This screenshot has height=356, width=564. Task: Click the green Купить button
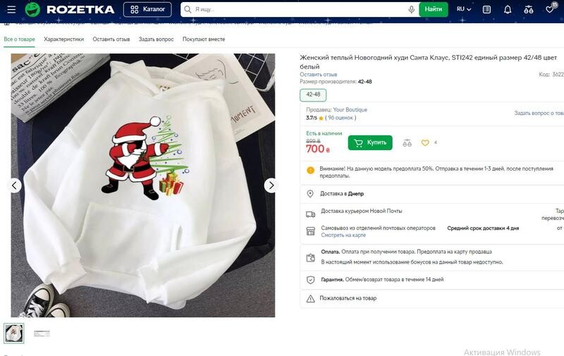pos(370,143)
